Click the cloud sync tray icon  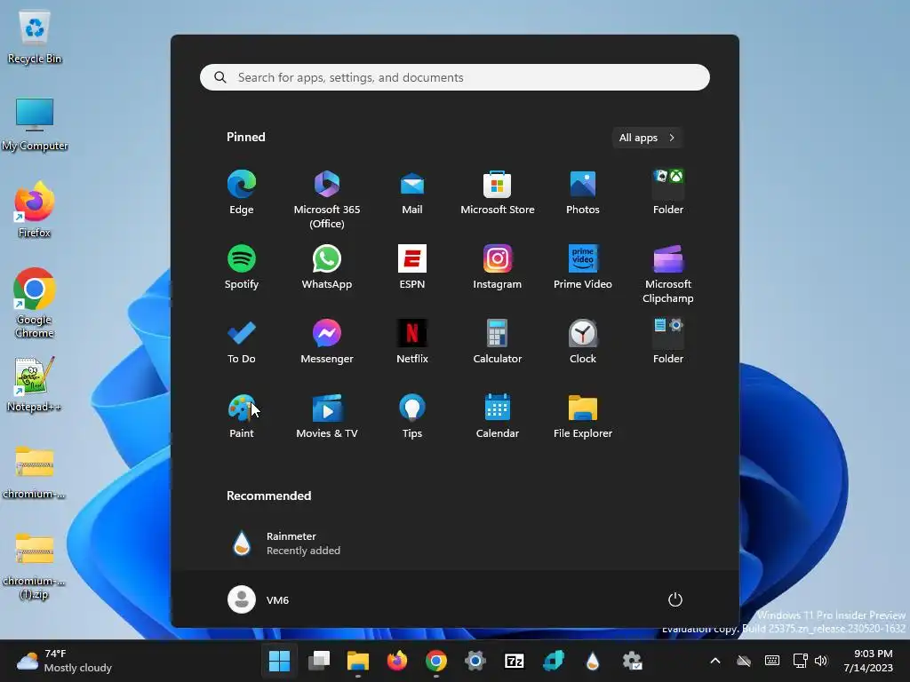coord(744,661)
